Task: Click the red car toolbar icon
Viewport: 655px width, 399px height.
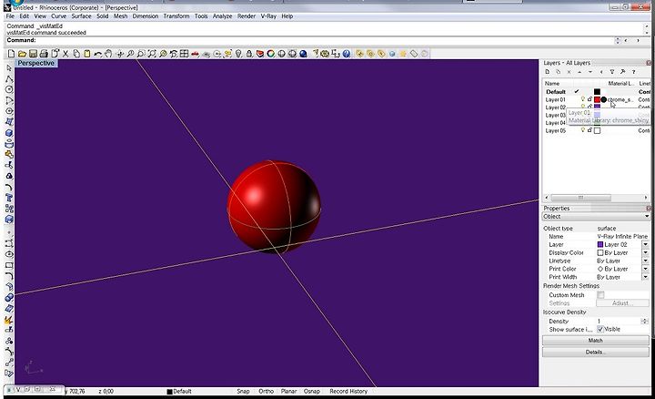Action: (x=195, y=54)
